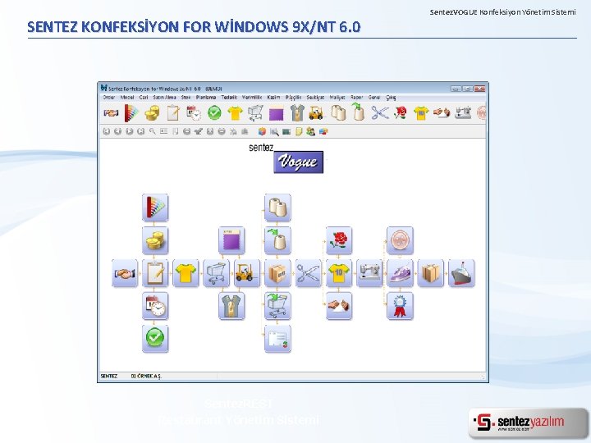Click the zippered vest step in the workflow diagram

point(231,306)
